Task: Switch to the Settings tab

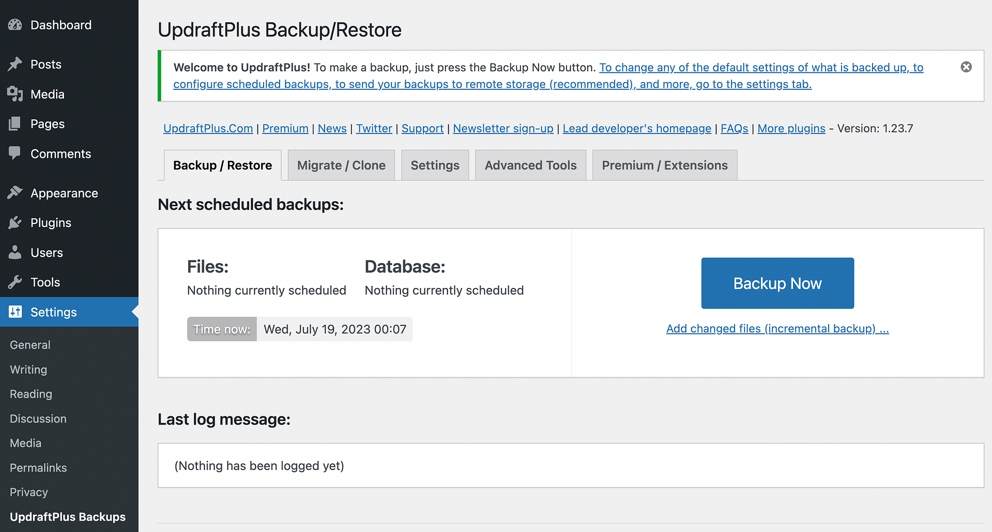Action: click(x=435, y=165)
